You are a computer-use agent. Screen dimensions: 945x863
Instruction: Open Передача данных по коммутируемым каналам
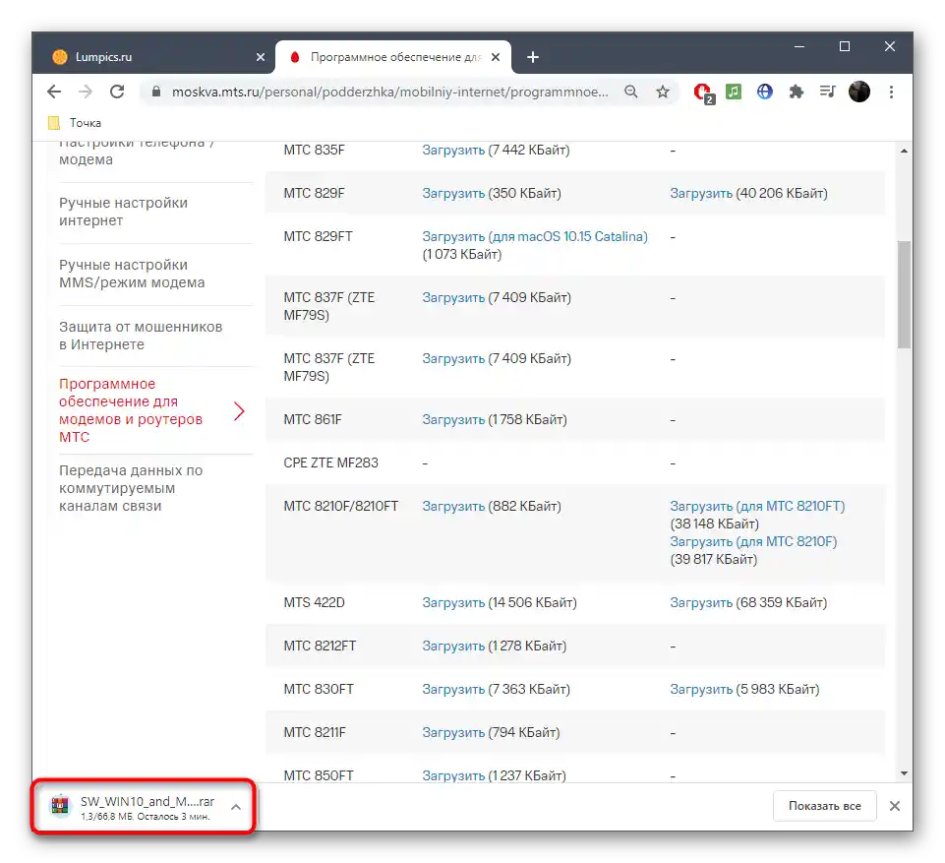[x=131, y=488]
